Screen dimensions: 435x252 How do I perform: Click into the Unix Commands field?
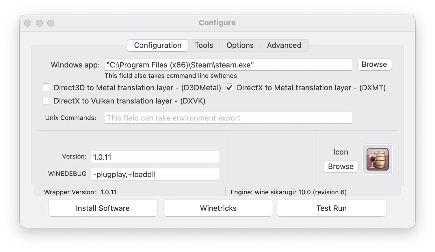pos(228,118)
